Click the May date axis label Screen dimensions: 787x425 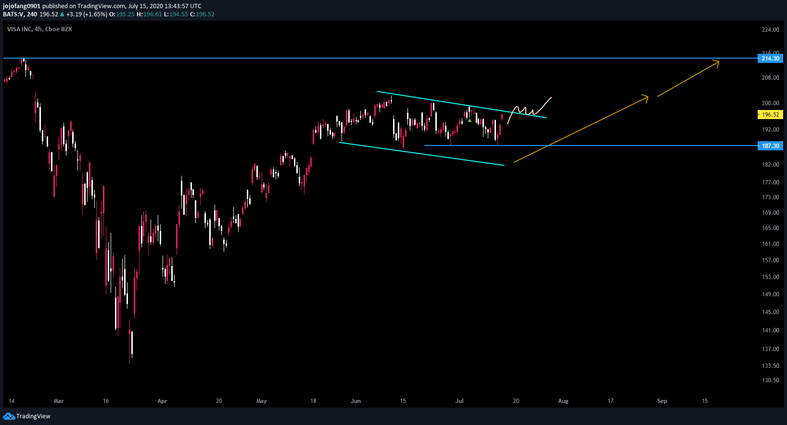pos(262,401)
